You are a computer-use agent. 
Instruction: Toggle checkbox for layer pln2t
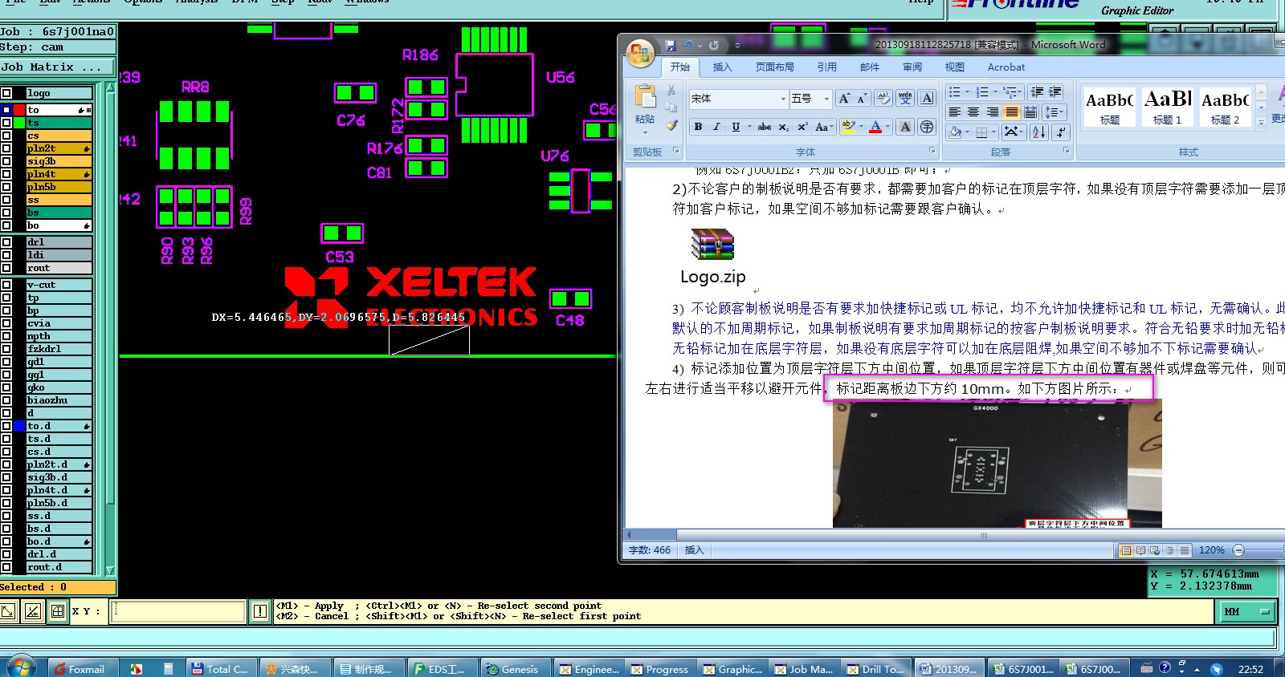coord(6,148)
